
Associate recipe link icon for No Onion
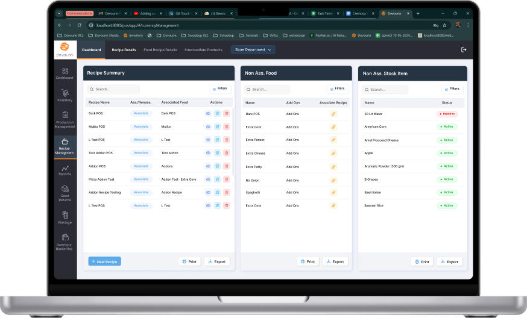(333, 180)
